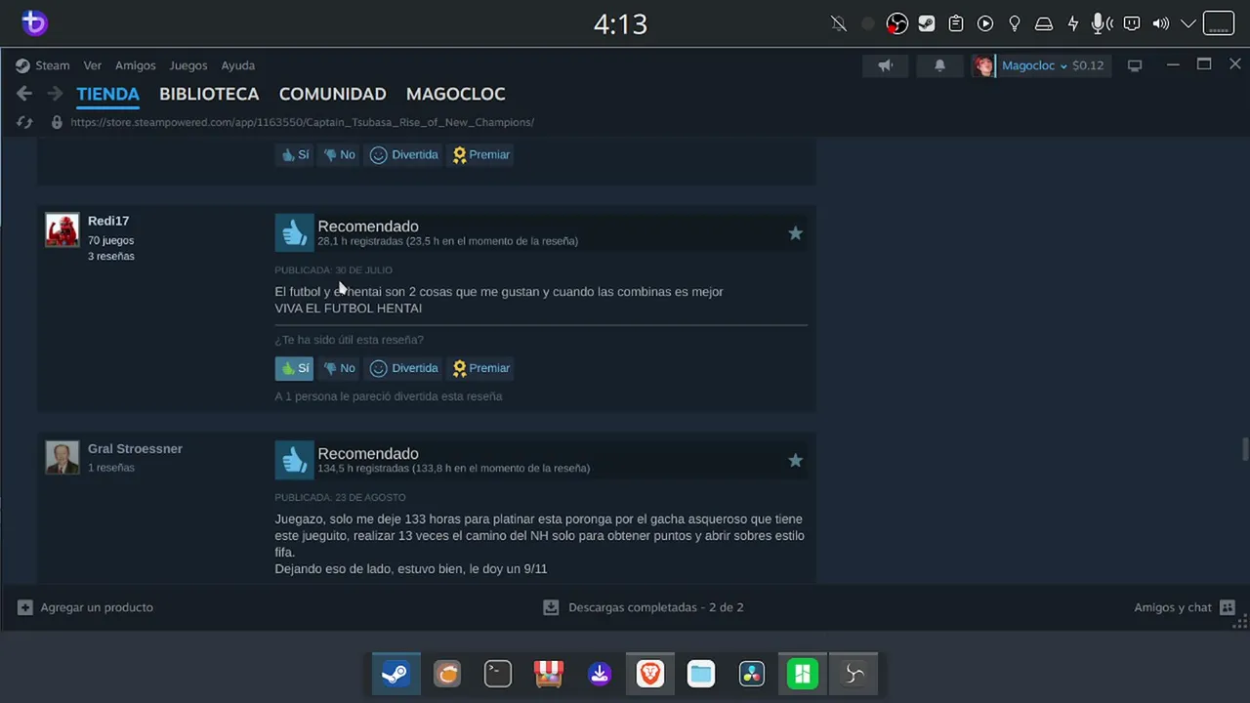Open the application launcher in the top panel
This screenshot has height=703, width=1250.
34,23
